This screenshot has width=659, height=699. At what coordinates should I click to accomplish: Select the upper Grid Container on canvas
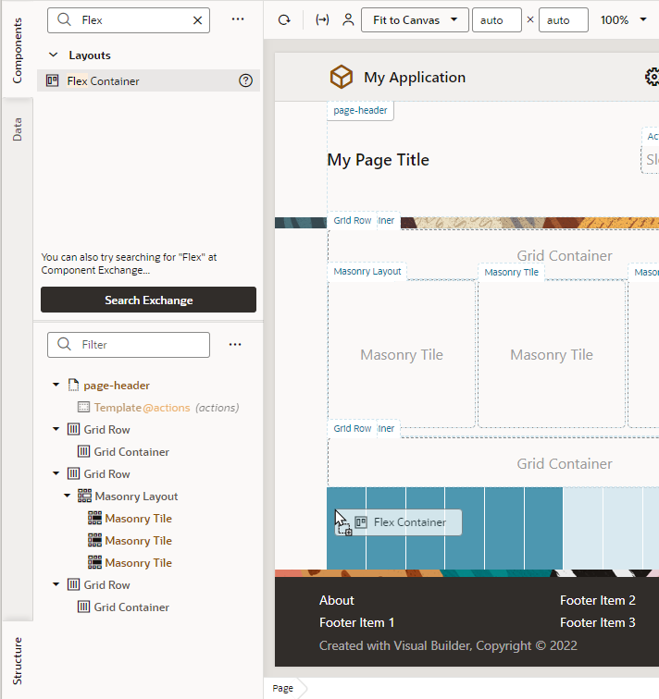[x=565, y=255]
